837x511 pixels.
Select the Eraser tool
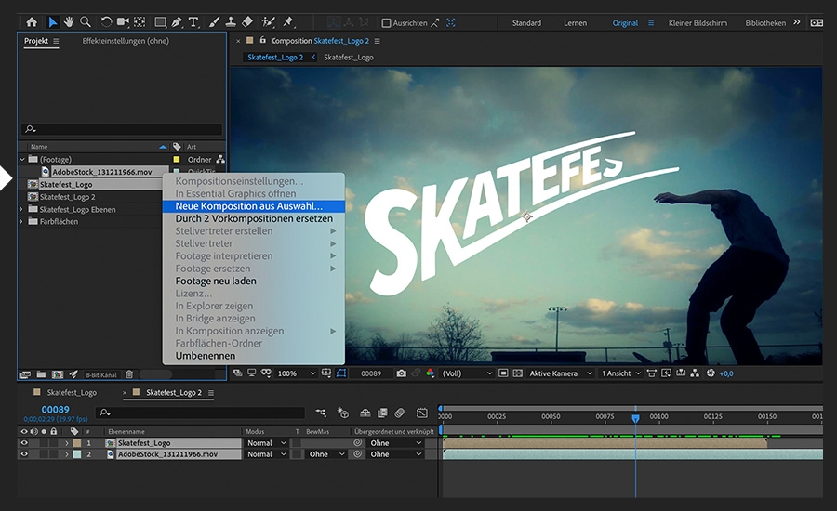pos(247,22)
